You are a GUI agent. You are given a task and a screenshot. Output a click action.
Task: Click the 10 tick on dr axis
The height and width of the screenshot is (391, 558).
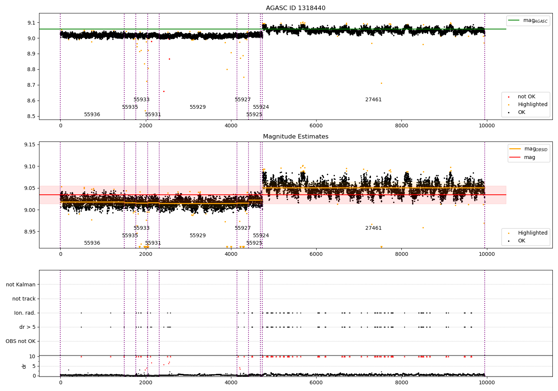point(32,356)
